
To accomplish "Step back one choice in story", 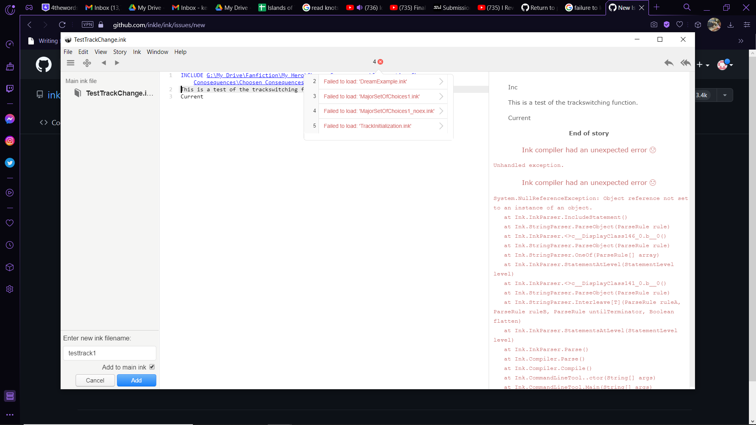I will pyautogui.click(x=669, y=63).
